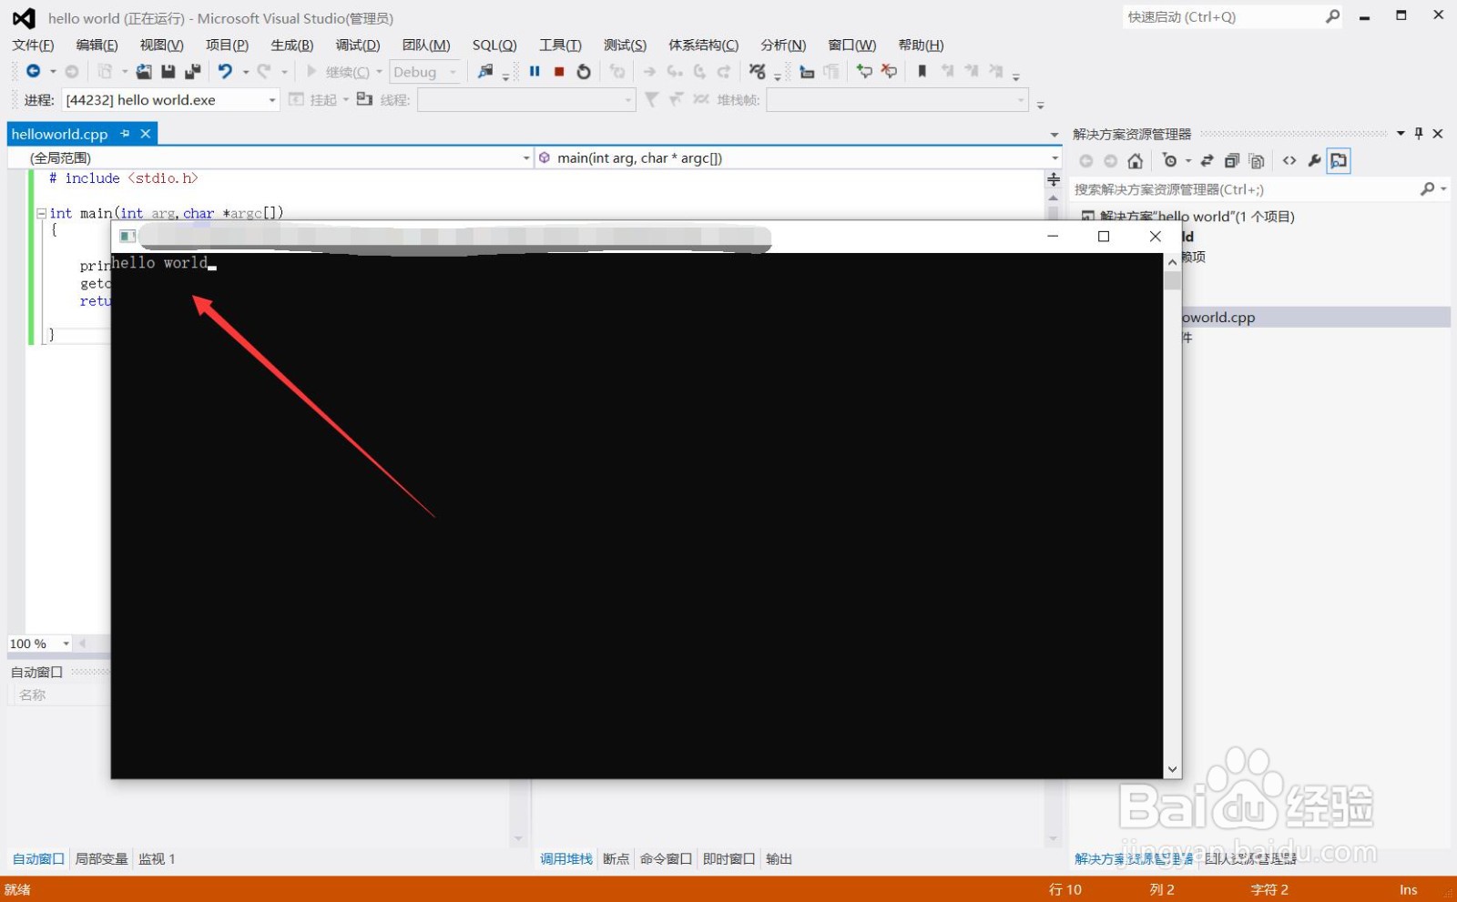The width and height of the screenshot is (1457, 902).
Task: Click the console window scroll-down arrow
Action: click(x=1172, y=769)
